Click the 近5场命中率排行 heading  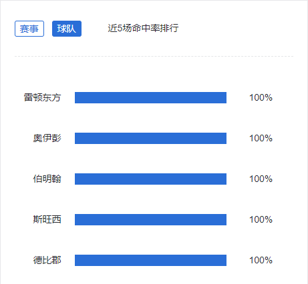click(x=143, y=28)
